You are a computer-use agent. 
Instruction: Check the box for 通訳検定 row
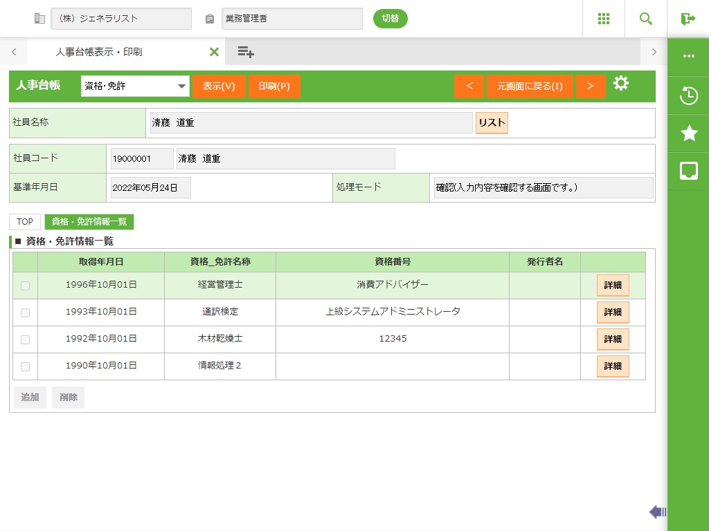[25, 313]
